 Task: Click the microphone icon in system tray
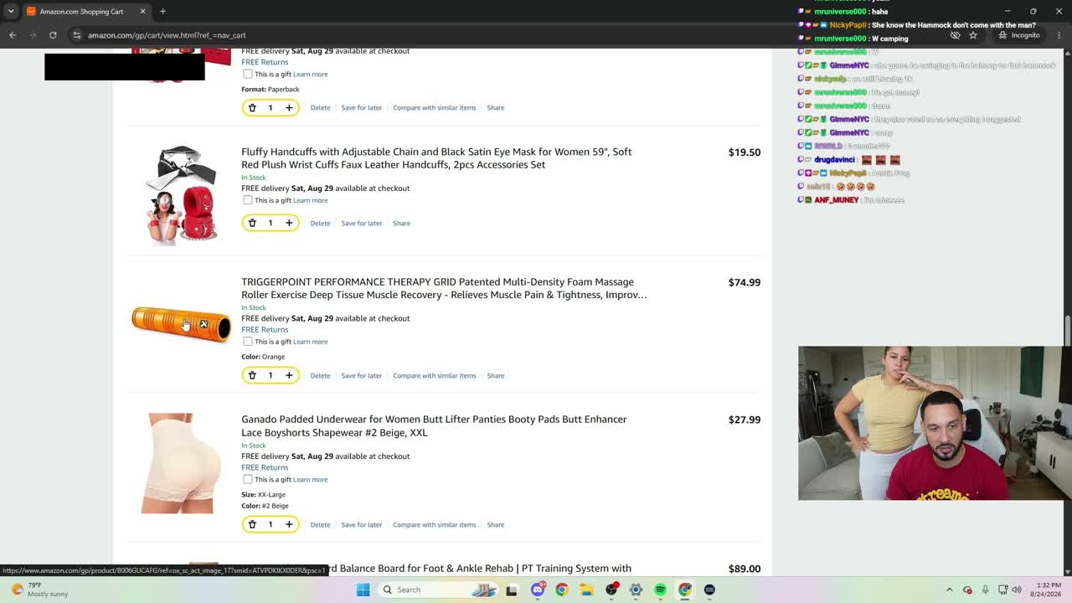click(985, 590)
